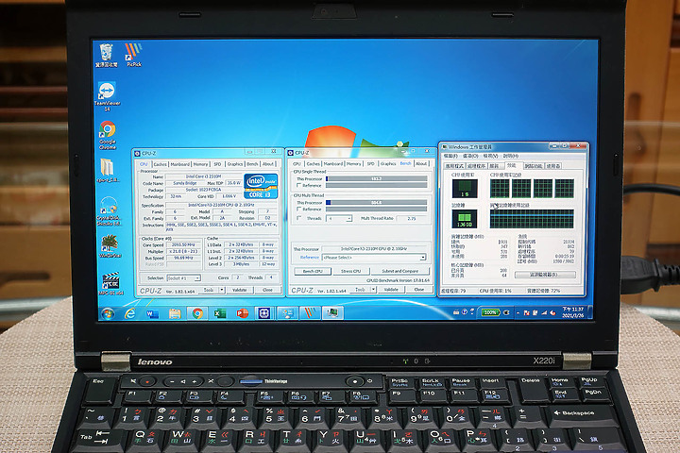This screenshot has height=453, width=680.
Task: Click the memory usage history graph
Action: pos(532,219)
